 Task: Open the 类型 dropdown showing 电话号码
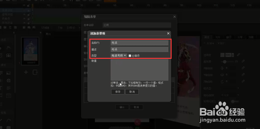coord(119,56)
